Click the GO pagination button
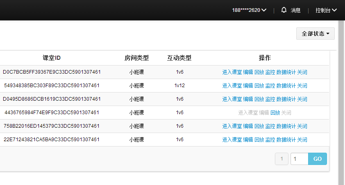 pyautogui.click(x=318, y=159)
